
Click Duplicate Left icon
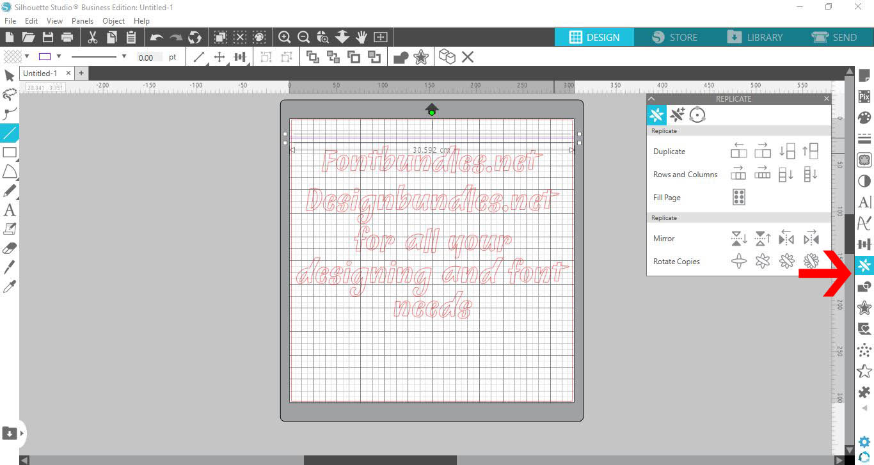[738, 151]
